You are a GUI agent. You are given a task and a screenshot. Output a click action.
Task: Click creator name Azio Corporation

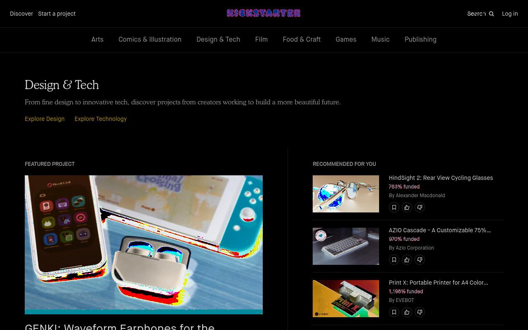(x=415, y=248)
